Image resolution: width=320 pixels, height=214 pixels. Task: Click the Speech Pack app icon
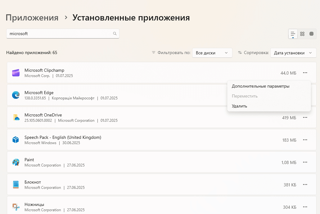(16, 140)
